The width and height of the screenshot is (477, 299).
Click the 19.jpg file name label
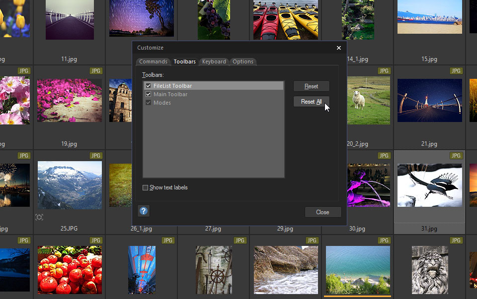(x=69, y=144)
